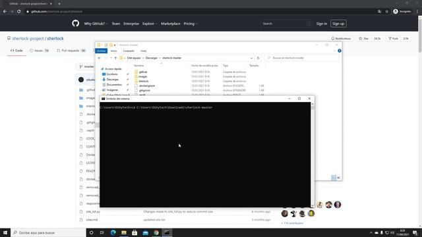Select the .gitignore file in File Explorer
This screenshot has width=422, height=237.
(x=144, y=90)
